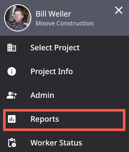
Task: Click the Bill Weller user name
Action: (53, 14)
